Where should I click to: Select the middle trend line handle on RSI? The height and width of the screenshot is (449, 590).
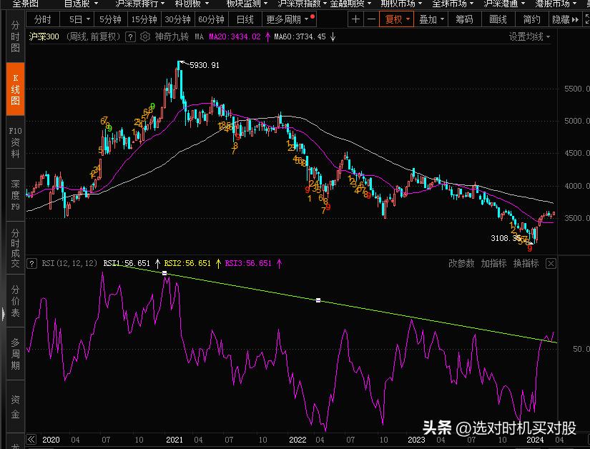[x=318, y=300]
